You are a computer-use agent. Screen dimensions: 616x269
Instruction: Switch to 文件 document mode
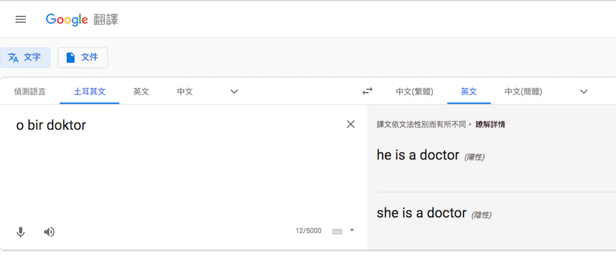pos(83,58)
